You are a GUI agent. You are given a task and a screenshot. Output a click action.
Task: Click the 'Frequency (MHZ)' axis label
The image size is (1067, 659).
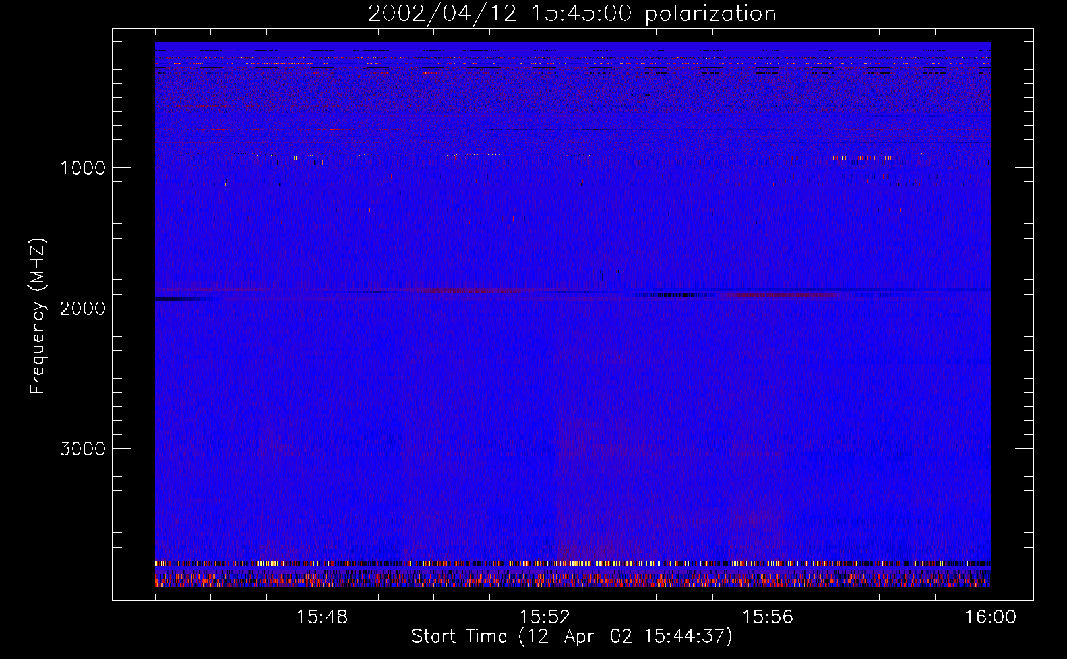pos(38,316)
